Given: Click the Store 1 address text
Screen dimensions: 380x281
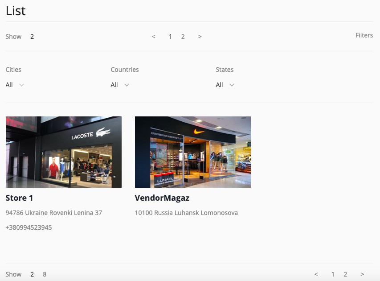Looking at the screenshot, I should [54, 213].
